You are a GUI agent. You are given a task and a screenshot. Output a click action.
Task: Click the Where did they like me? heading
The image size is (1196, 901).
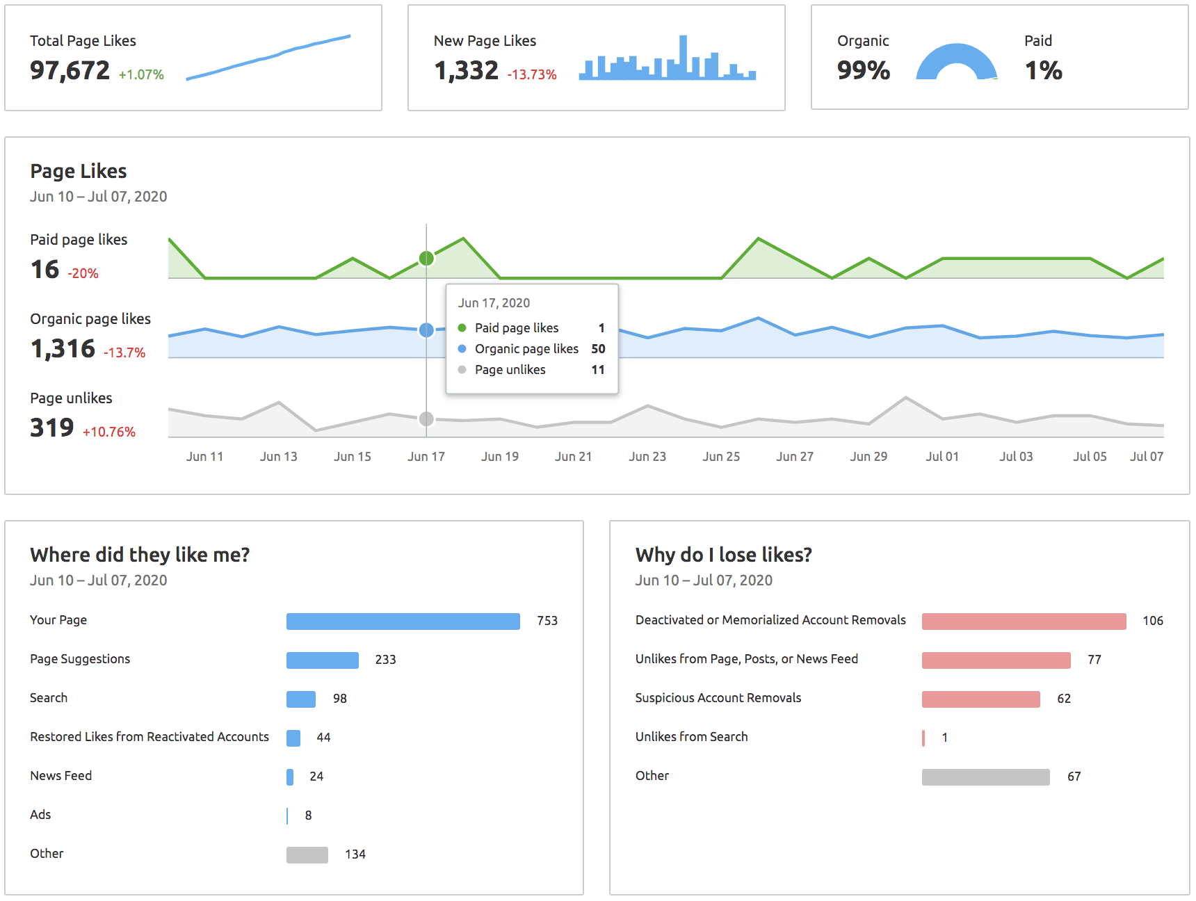tap(140, 555)
